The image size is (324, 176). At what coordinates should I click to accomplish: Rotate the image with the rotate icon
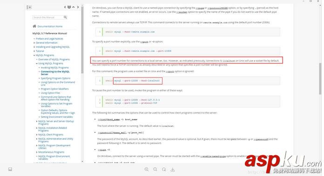[164, 170]
